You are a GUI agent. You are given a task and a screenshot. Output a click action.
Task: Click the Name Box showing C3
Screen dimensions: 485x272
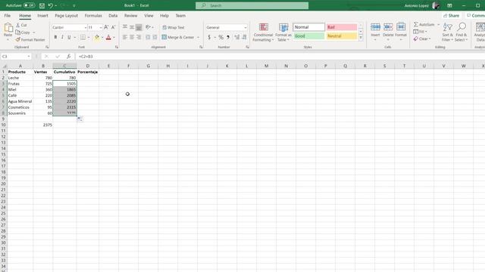tap(16, 57)
